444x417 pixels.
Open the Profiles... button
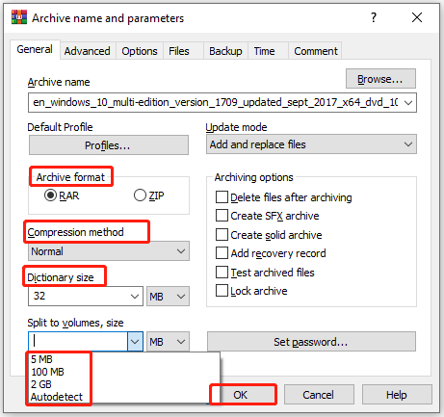click(109, 145)
